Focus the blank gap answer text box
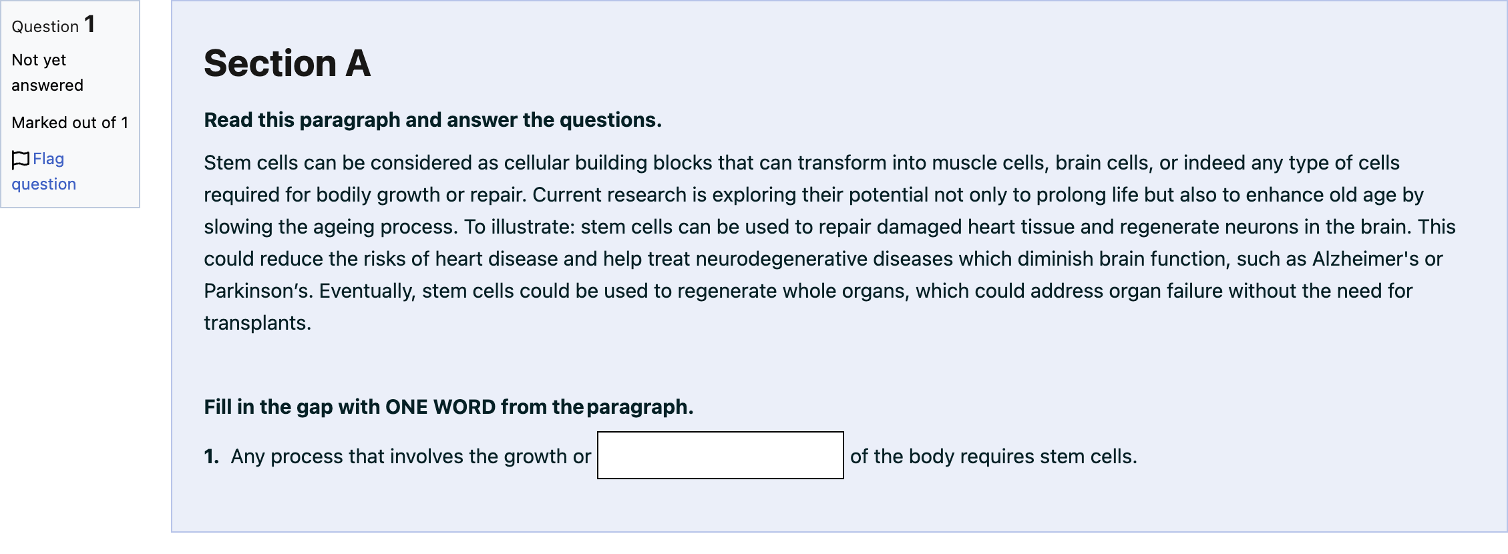 pyautogui.click(x=720, y=455)
